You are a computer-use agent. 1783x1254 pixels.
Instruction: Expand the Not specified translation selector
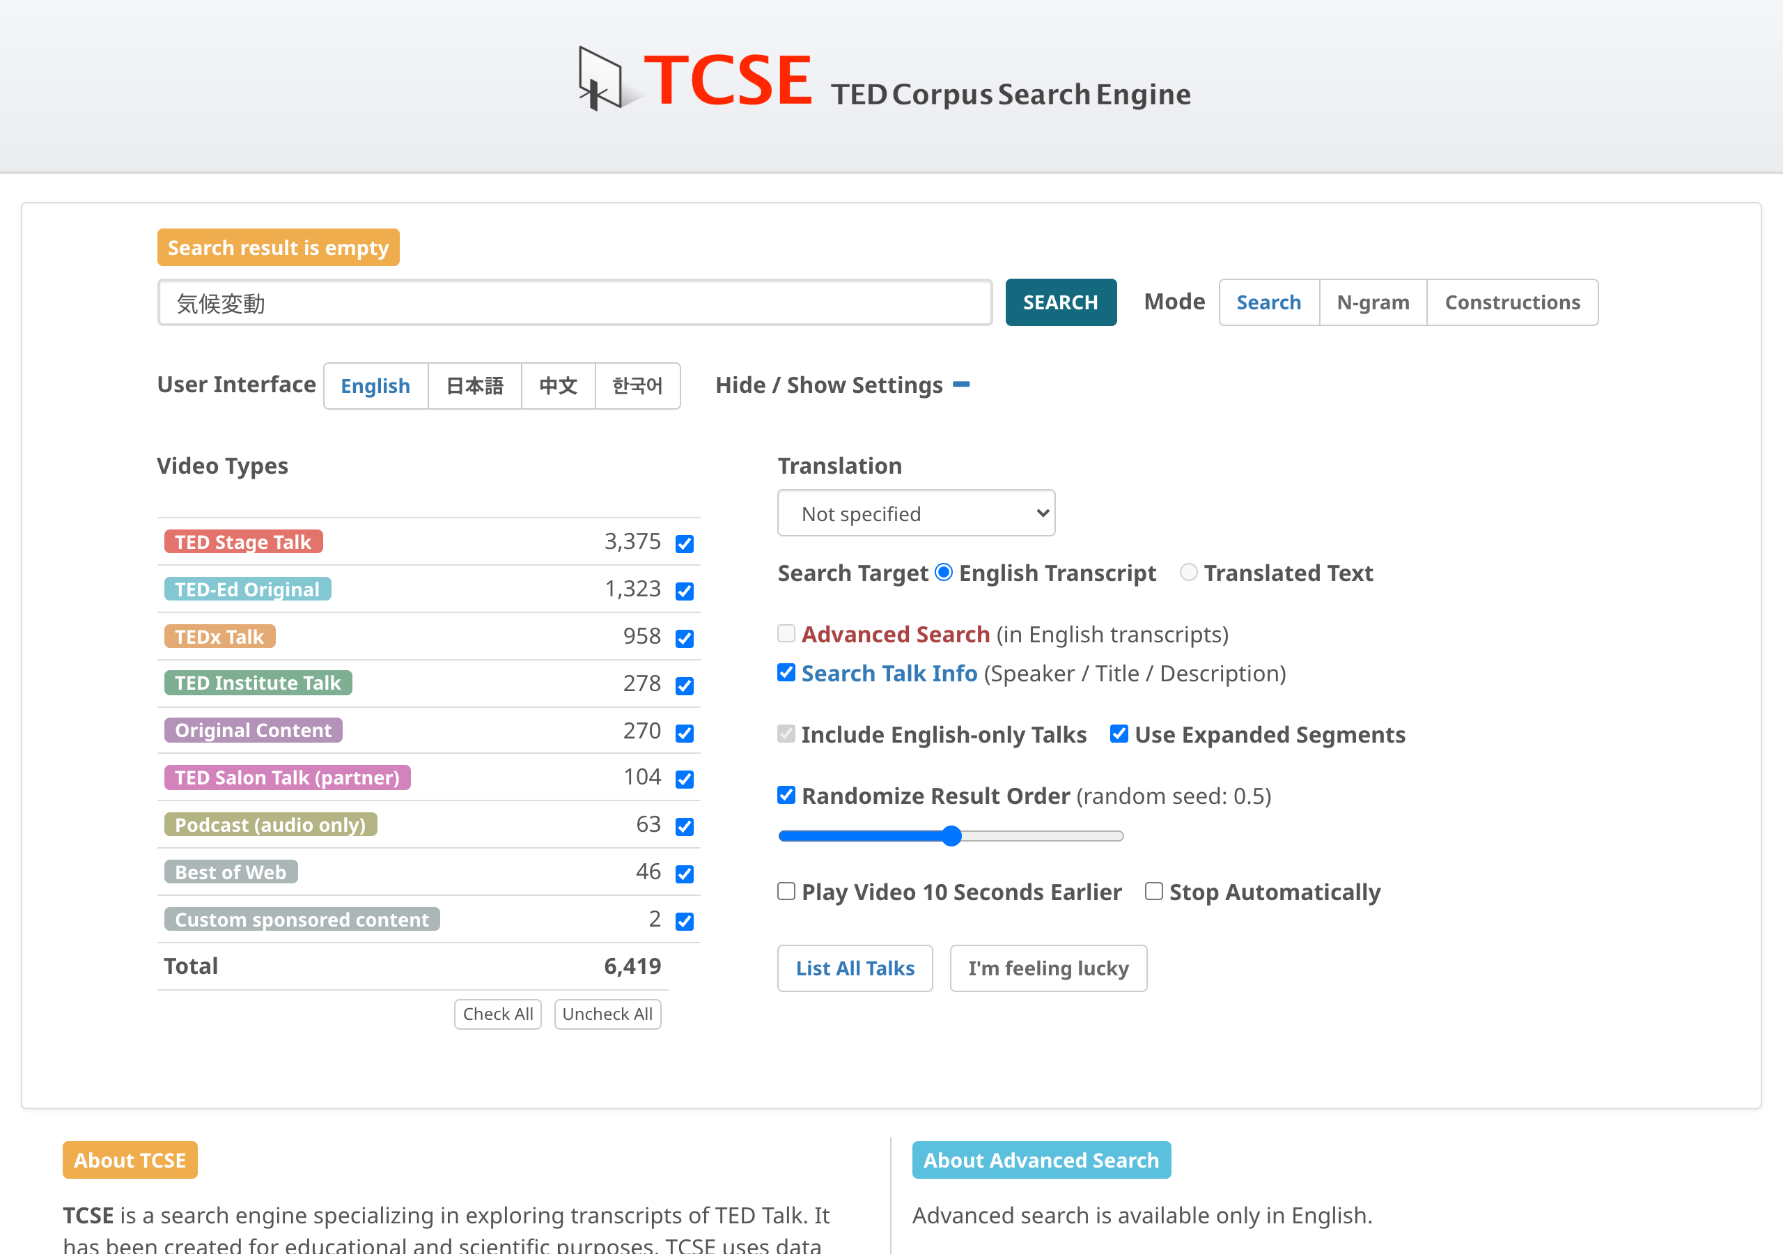tap(917, 513)
